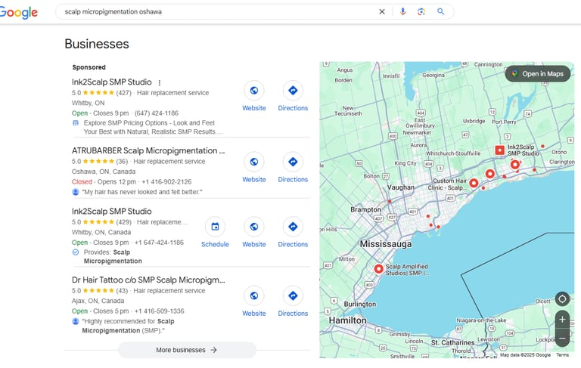Click the Vaughan label on the map
Screen dimensions: 581x368
[x=401, y=187]
